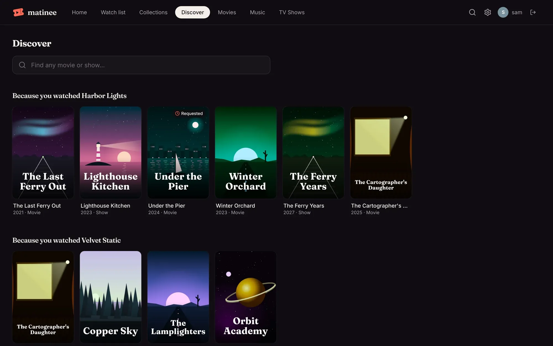Click the 2027 · Show label
Viewport: 553px width, 346px height.
297,213
